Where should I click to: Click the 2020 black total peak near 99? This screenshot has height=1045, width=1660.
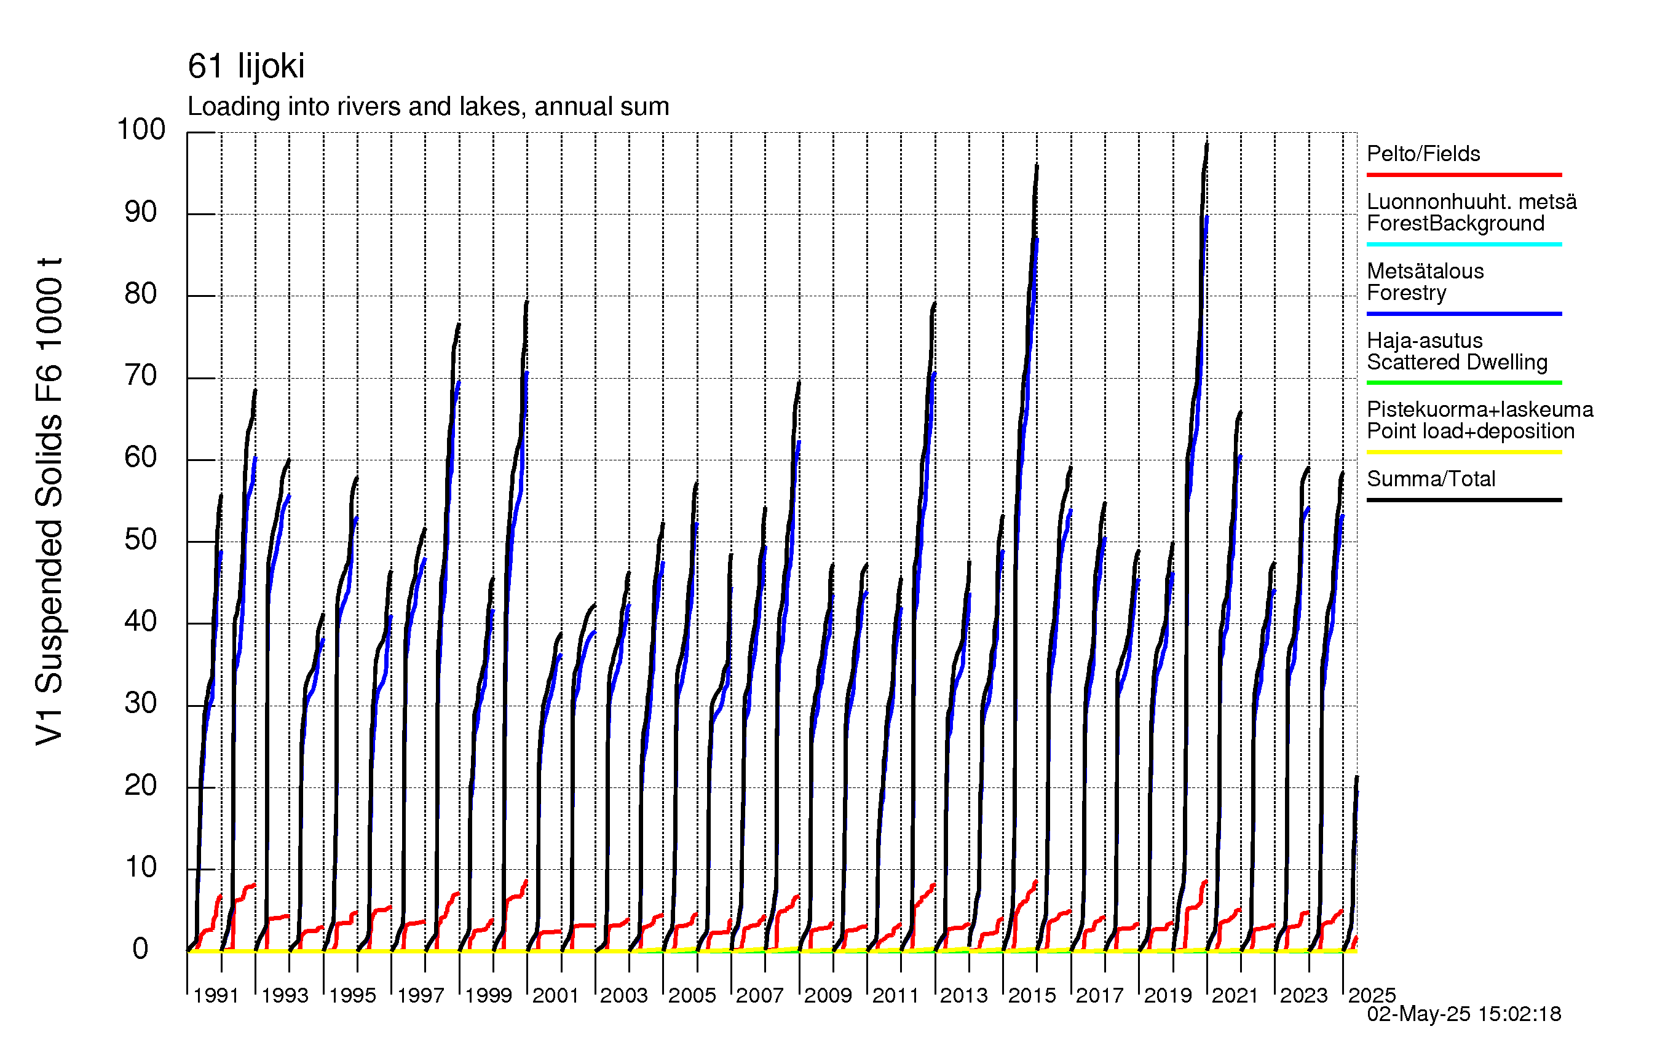point(1206,144)
